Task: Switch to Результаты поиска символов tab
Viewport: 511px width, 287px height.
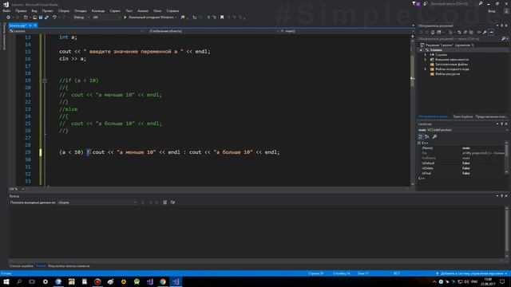Action: pos(69,266)
